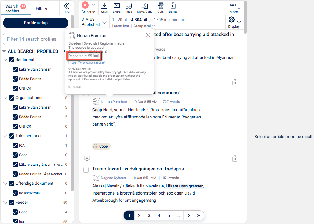The image size is (314, 224).
Task: Click the Filter 14 search profiles field
Action: tap(36, 39)
